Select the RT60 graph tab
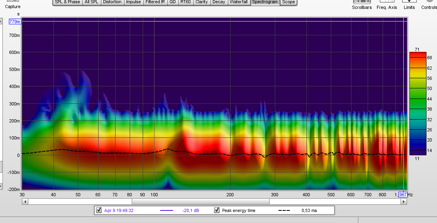437x223 pixels. point(185,2)
